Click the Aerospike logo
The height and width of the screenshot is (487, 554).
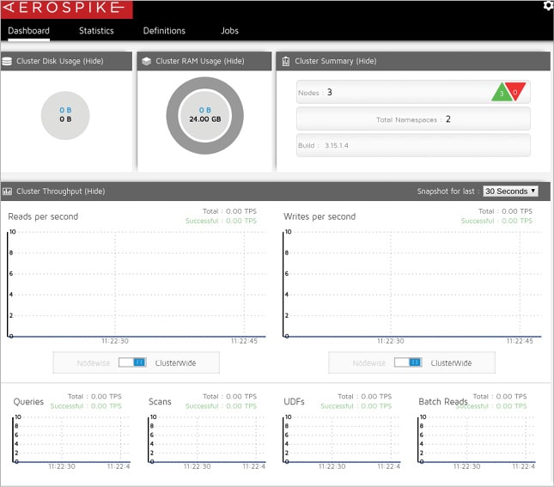(66, 9)
